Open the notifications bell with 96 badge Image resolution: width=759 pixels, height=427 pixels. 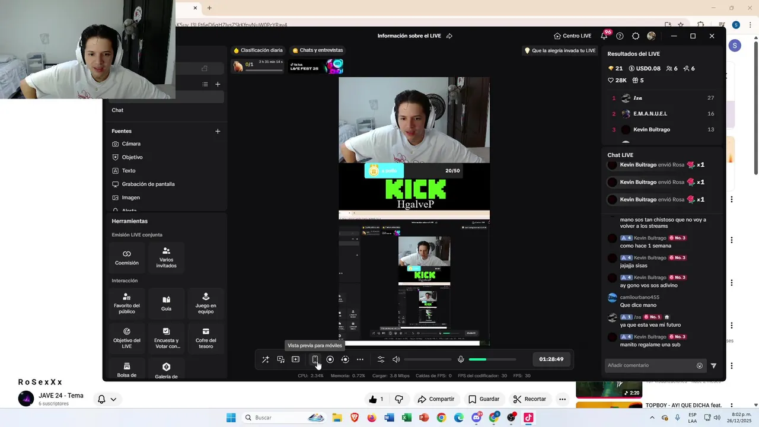[604, 36]
